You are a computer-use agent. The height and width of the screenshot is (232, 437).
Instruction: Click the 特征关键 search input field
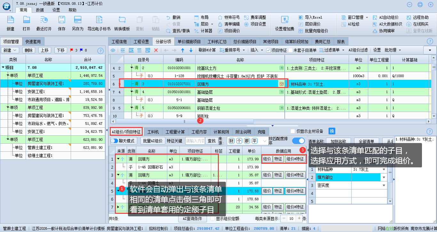(x=195, y=141)
